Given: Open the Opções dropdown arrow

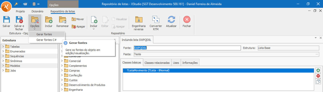Looking at the screenshot, I should [35, 29].
